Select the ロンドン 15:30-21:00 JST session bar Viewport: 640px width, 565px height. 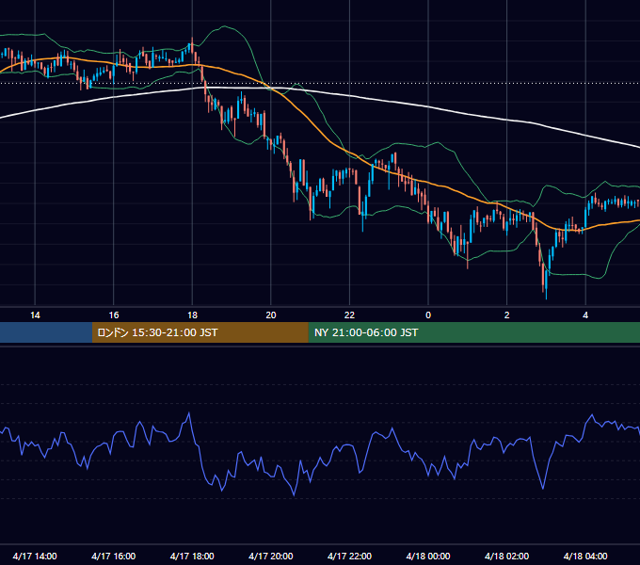click(200, 332)
